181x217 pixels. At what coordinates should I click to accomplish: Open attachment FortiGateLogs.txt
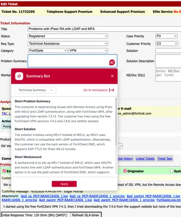click(x=168, y=200)
